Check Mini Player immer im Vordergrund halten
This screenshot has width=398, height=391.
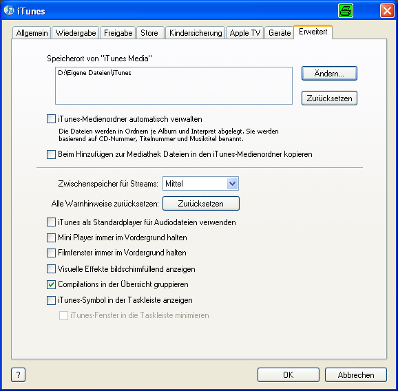point(51,237)
